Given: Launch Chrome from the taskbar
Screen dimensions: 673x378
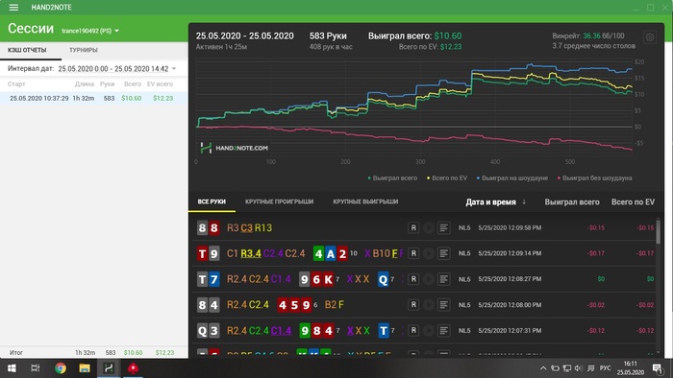Looking at the screenshot, I should click(61, 368).
